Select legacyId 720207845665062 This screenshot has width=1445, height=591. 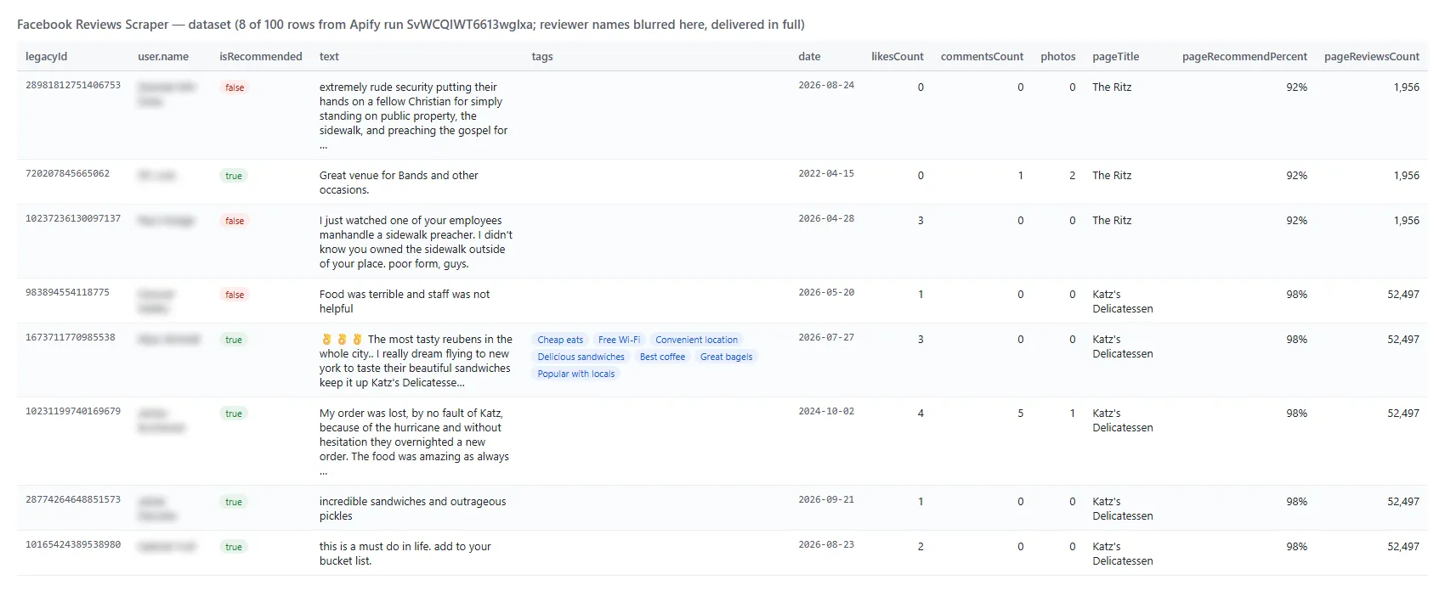pyautogui.click(x=67, y=174)
